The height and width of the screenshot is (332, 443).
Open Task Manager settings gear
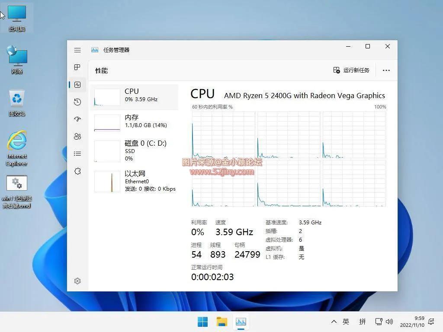(x=77, y=281)
